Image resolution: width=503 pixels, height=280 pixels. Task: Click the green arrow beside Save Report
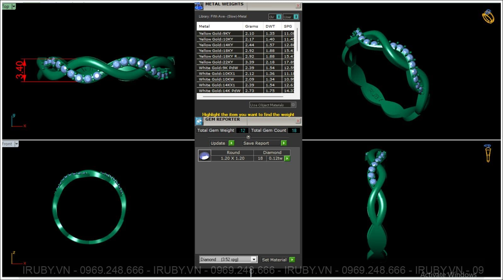pyautogui.click(x=284, y=143)
